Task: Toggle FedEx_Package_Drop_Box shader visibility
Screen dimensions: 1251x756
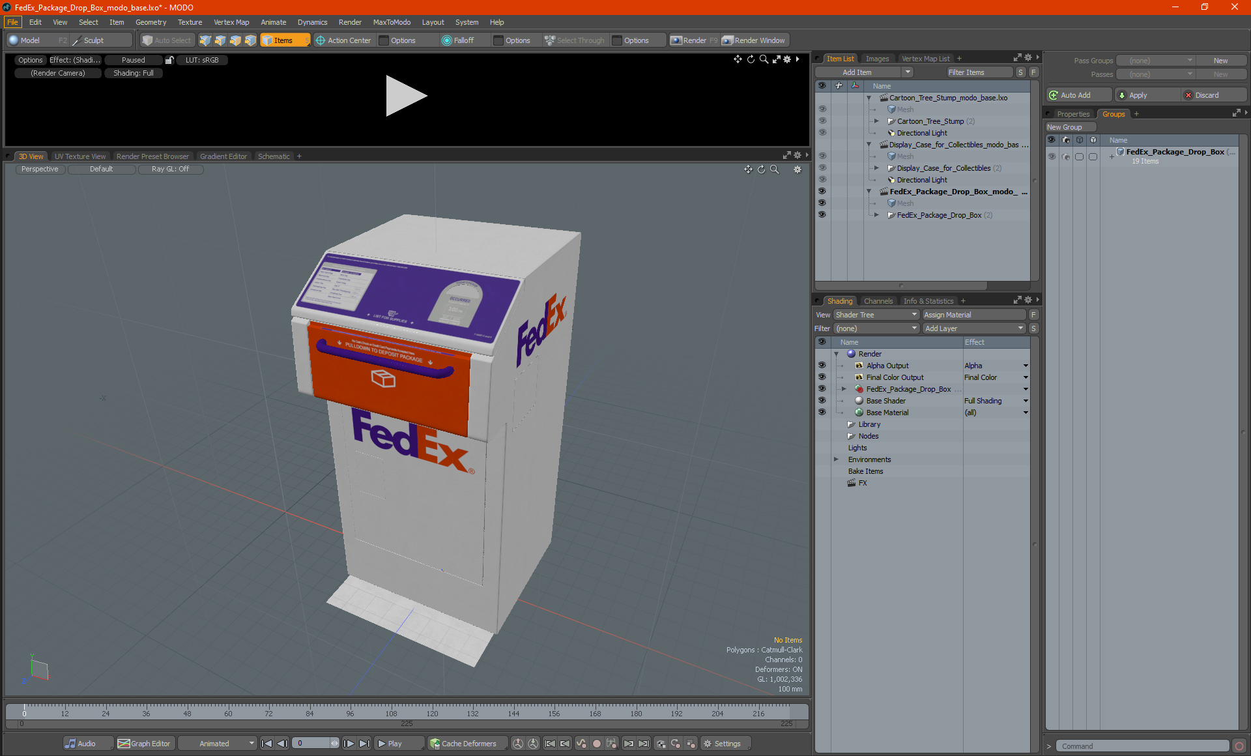Action: pyautogui.click(x=822, y=389)
